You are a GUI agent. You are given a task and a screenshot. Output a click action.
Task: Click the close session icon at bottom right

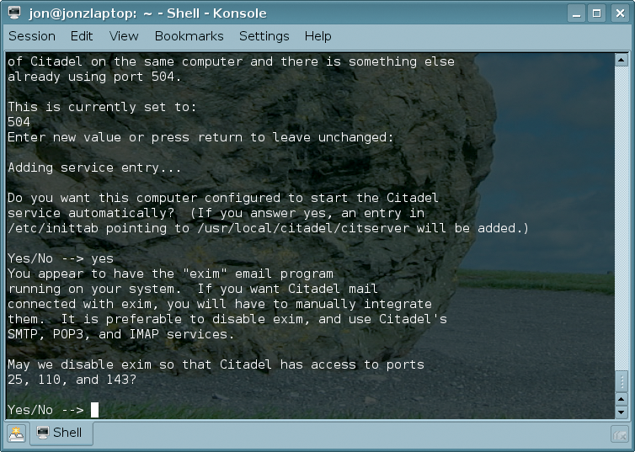(x=620, y=435)
